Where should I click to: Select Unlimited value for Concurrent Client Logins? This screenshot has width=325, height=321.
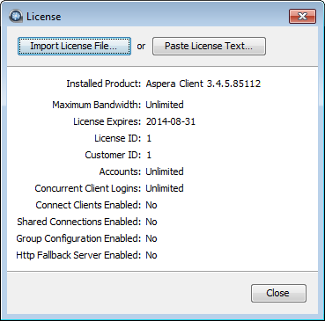coord(165,188)
